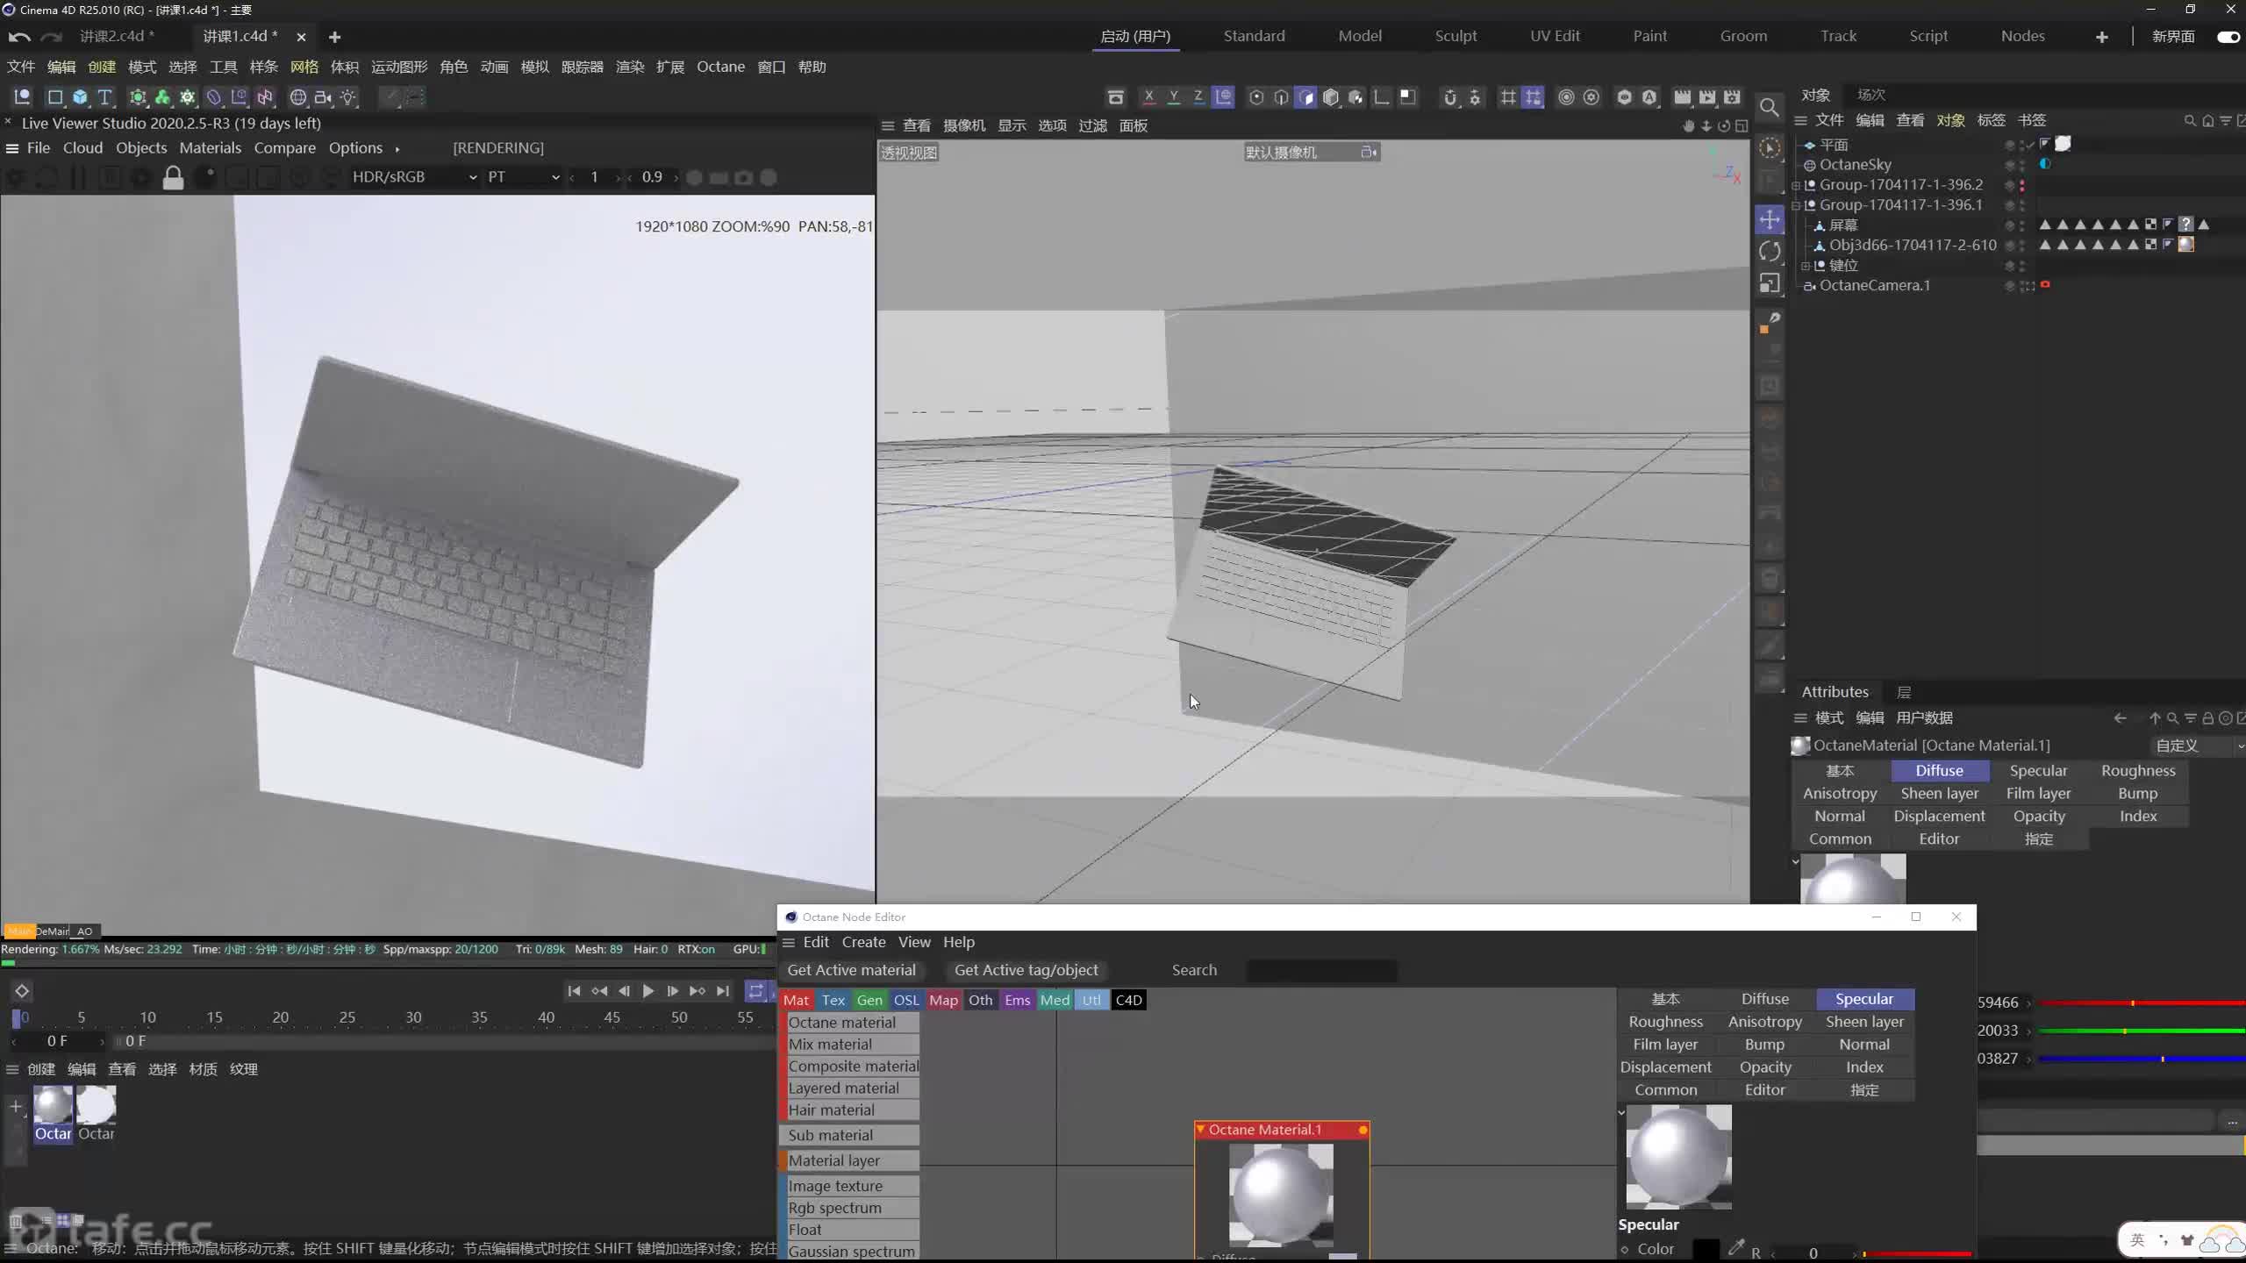
Task: Click the timeline play button
Action: tap(648, 991)
